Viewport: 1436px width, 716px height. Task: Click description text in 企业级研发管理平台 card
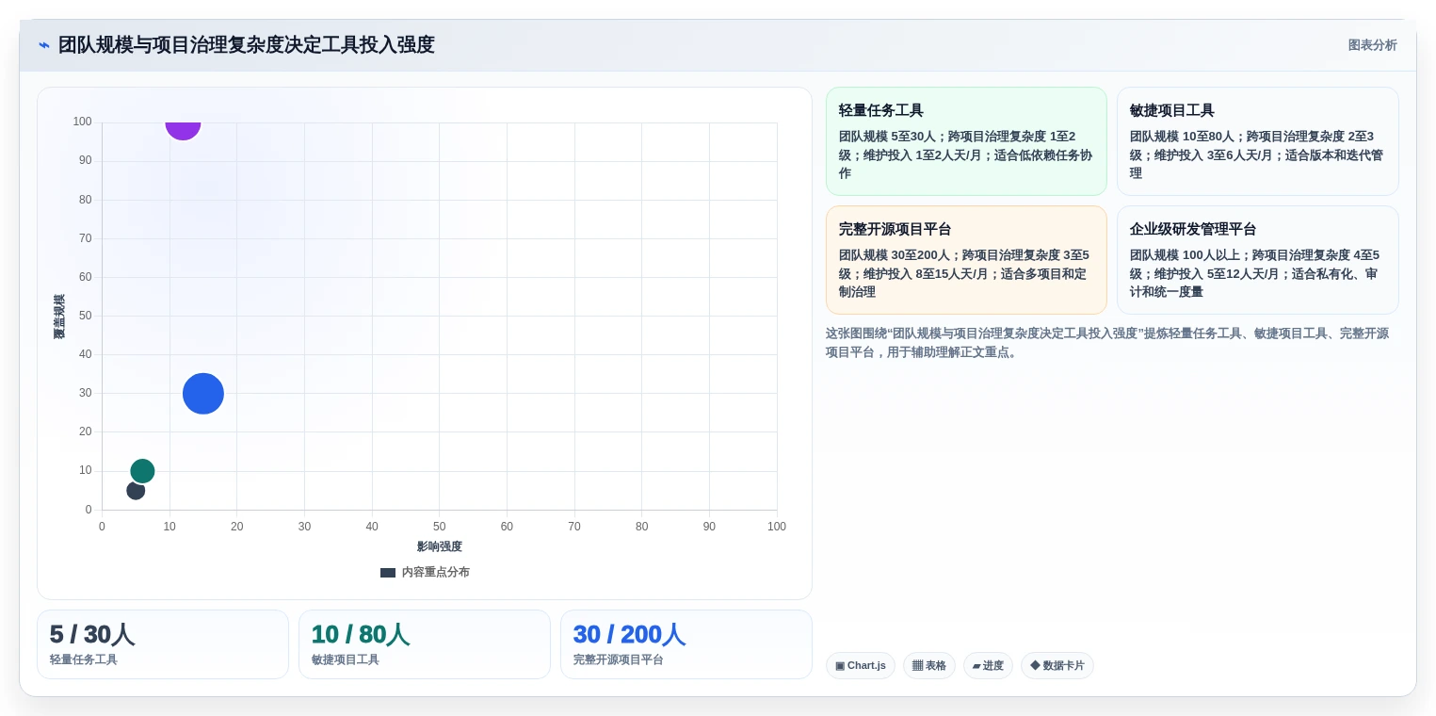(x=1255, y=273)
